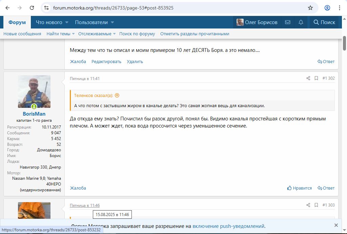View site information icon in address bar
The width and height of the screenshot is (347, 234).
coord(47,8)
